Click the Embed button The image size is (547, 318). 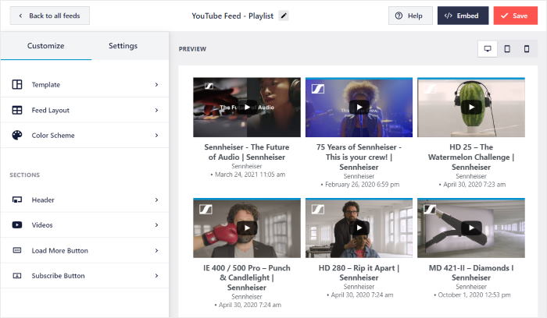[463, 16]
